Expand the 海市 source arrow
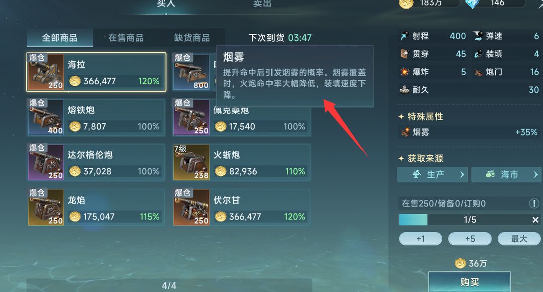 (x=536, y=175)
